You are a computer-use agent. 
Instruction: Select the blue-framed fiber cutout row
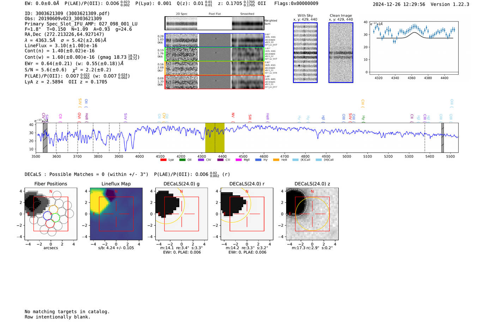point(215,40)
